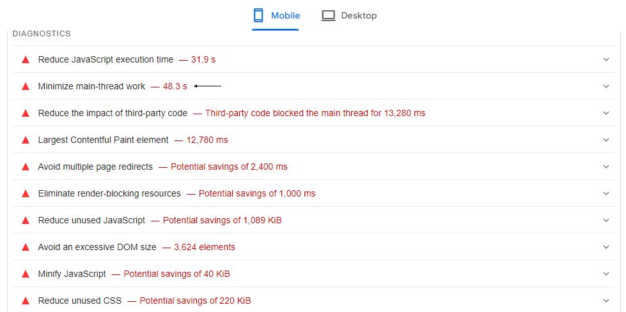Expand the Reduce JavaScript execution time row

click(x=606, y=60)
